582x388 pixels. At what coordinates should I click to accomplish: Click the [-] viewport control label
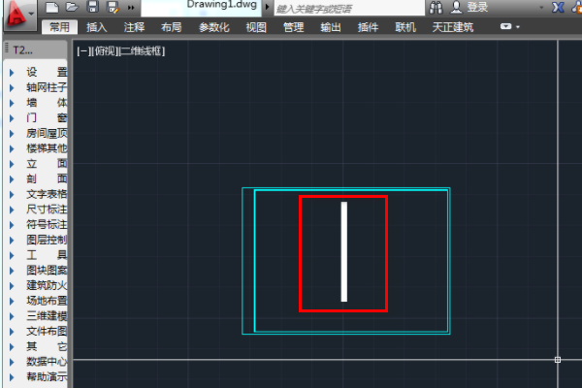(82, 51)
